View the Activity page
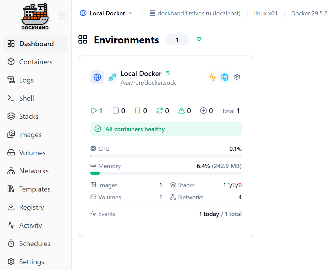The image size is (332, 270). tap(35, 225)
